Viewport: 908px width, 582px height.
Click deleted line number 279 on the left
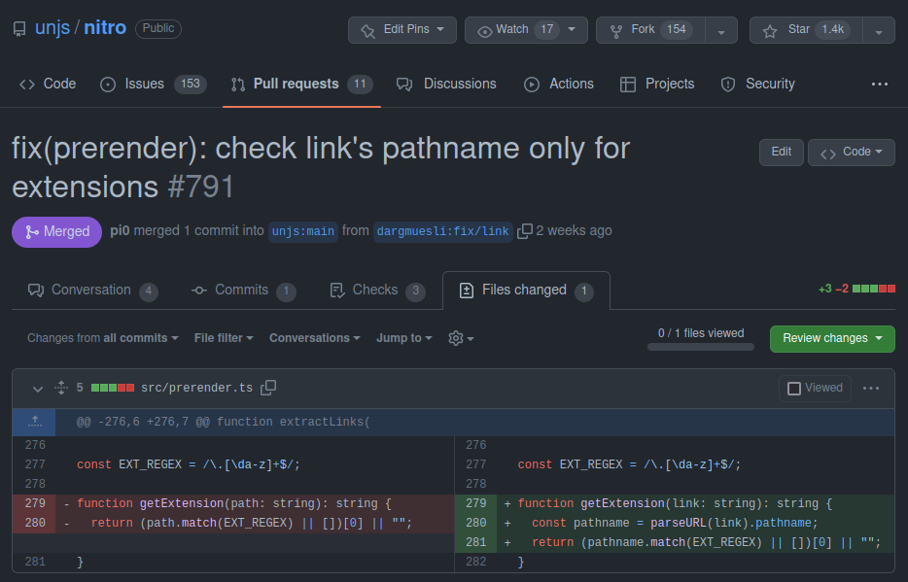click(35, 503)
